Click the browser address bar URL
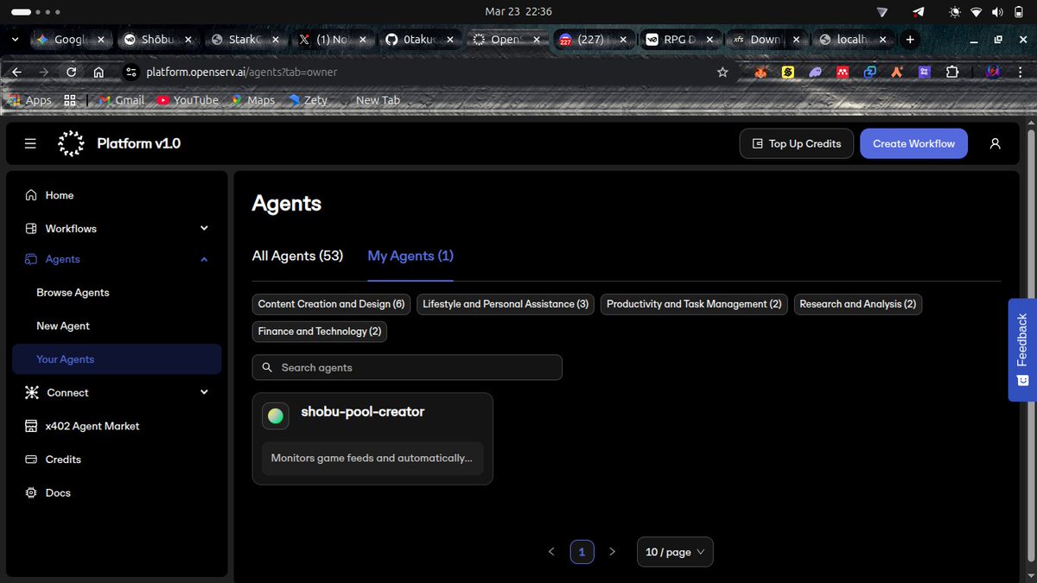1037x583 pixels. (242, 72)
